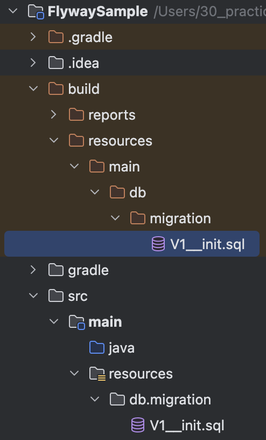Click the blue java source folder icon
This screenshot has height=440, width=266.
[x=97, y=347]
